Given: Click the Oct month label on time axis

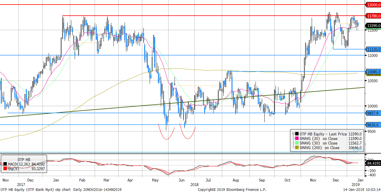Looking at the screenshot, I should pos(287,180).
